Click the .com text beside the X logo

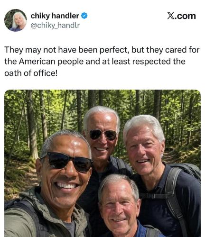(185, 16)
